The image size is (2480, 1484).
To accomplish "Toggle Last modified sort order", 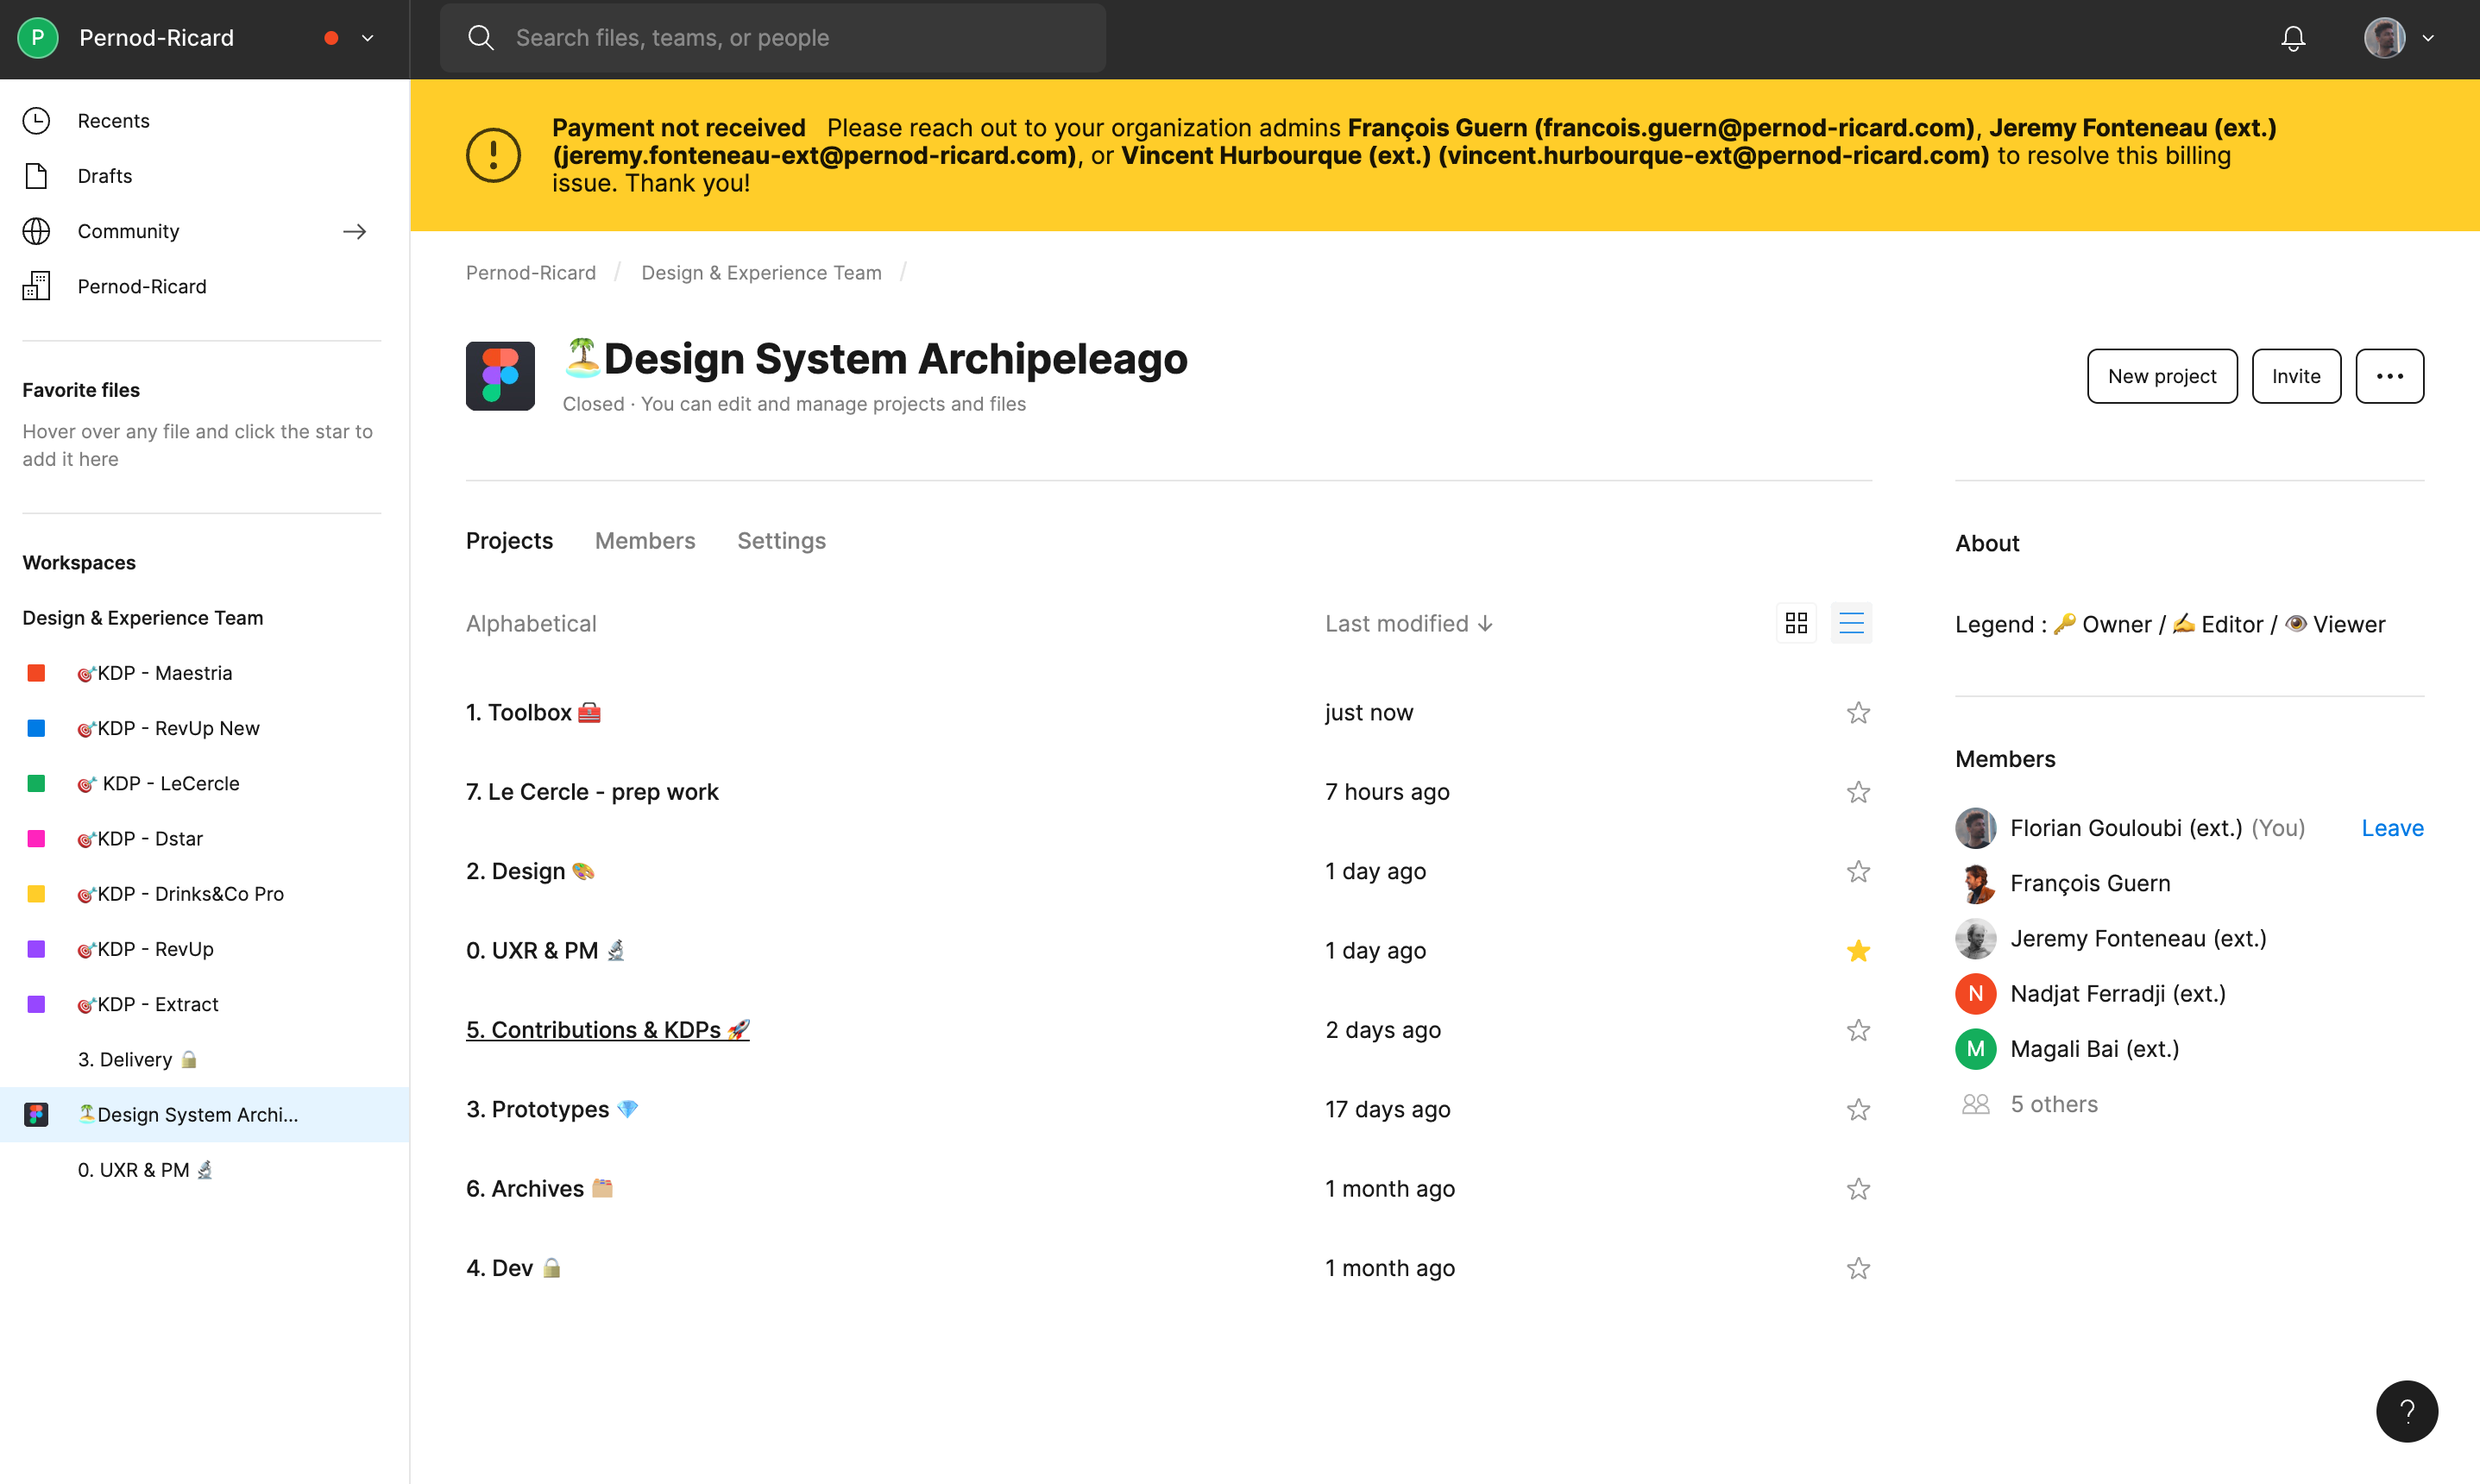I will pyautogui.click(x=1407, y=623).
